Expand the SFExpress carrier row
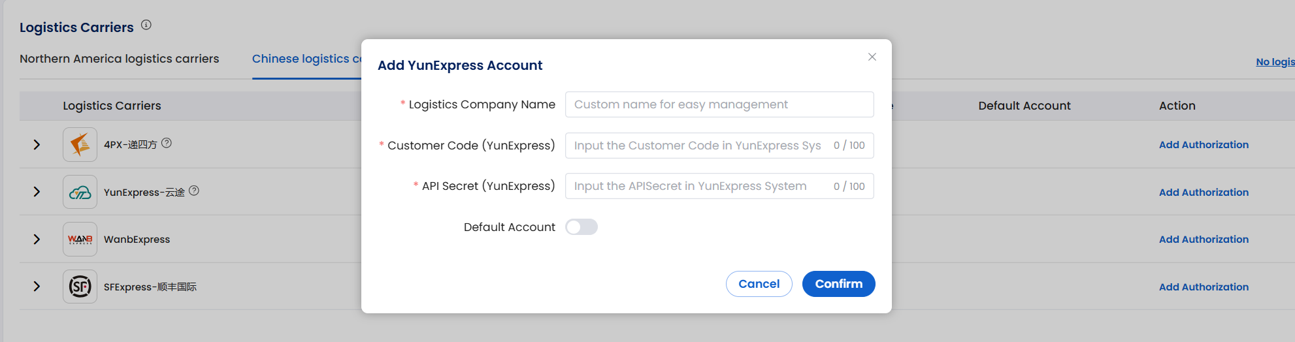Screen dimensions: 1295x342 pyautogui.click(x=37, y=287)
